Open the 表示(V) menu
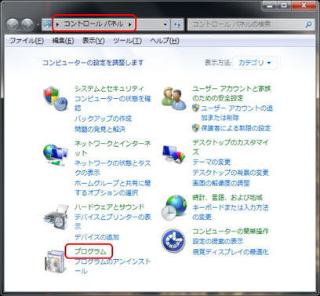 [93, 41]
